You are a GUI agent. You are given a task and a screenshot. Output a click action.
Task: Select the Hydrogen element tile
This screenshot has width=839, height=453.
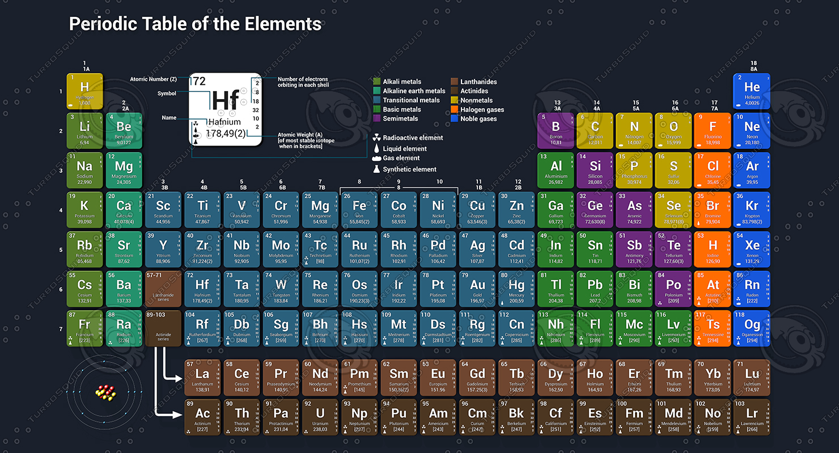84,91
